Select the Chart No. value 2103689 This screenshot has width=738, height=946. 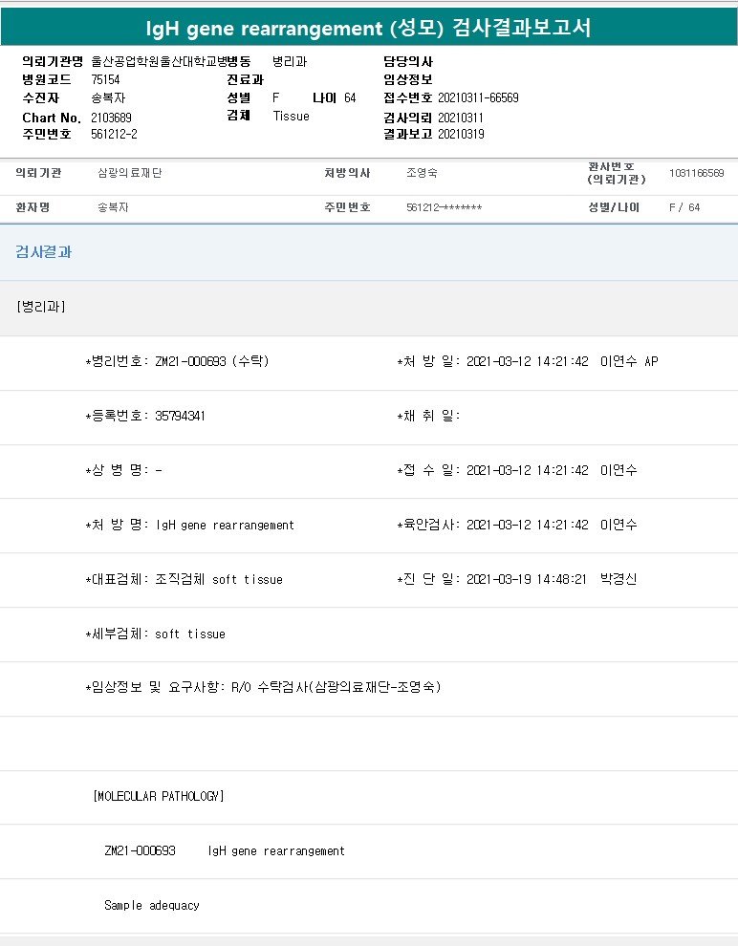[x=111, y=118]
